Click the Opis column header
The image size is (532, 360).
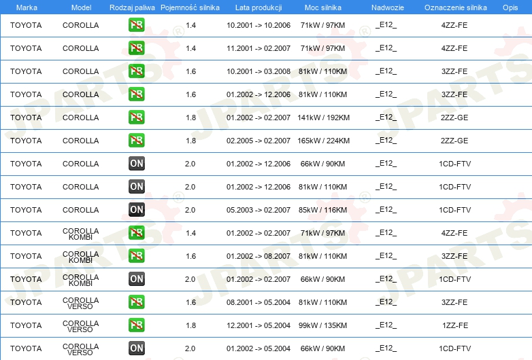click(x=510, y=7)
